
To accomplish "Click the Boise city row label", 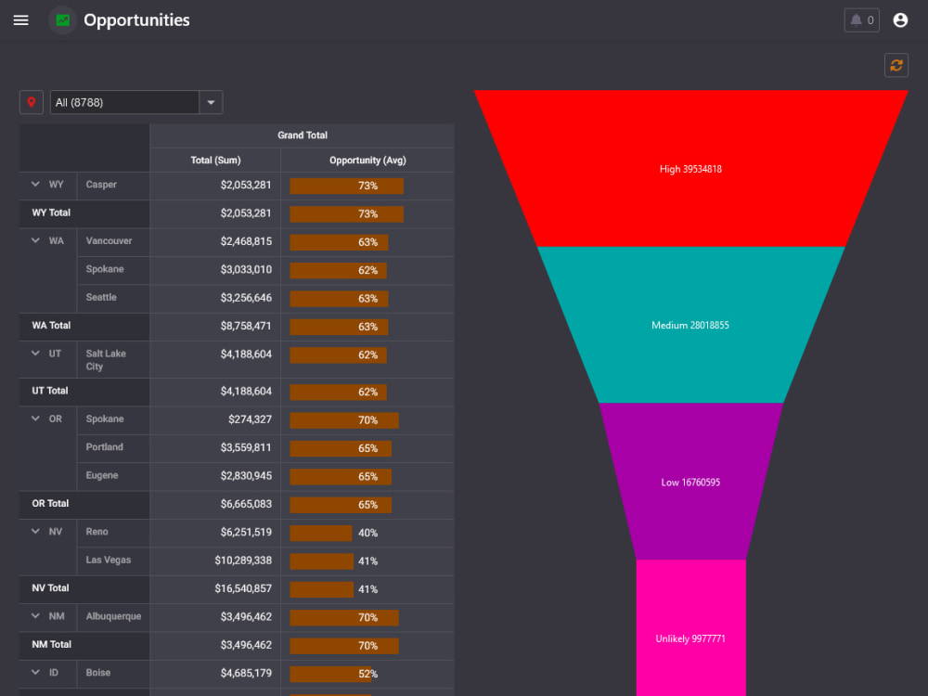I will tap(98, 672).
